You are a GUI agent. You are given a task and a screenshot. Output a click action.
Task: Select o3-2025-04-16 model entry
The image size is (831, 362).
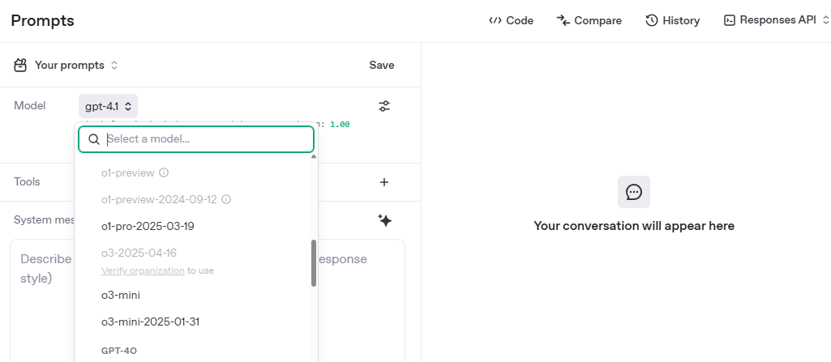pyautogui.click(x=139, y=253)
